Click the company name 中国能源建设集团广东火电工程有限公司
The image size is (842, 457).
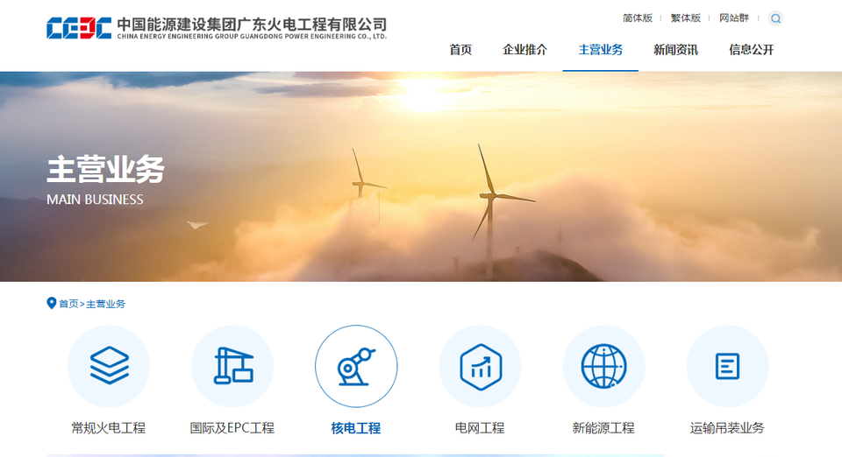coord(252,25)
